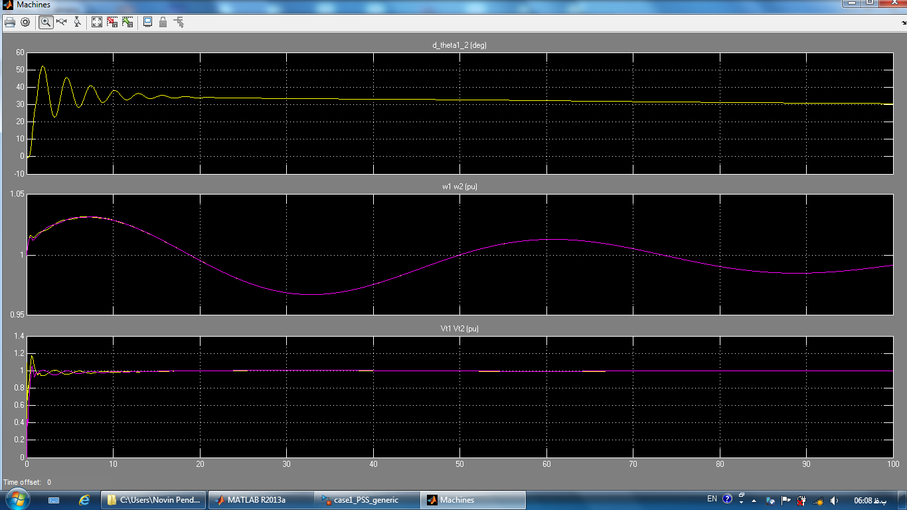907x510 pixels.
Task: Launch Internet Explorer from the taskbar
Action: click(x=84, y=500)
